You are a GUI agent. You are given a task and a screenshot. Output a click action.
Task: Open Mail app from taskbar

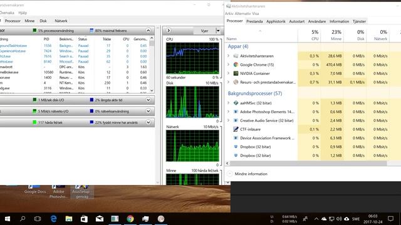coord(100,219)
